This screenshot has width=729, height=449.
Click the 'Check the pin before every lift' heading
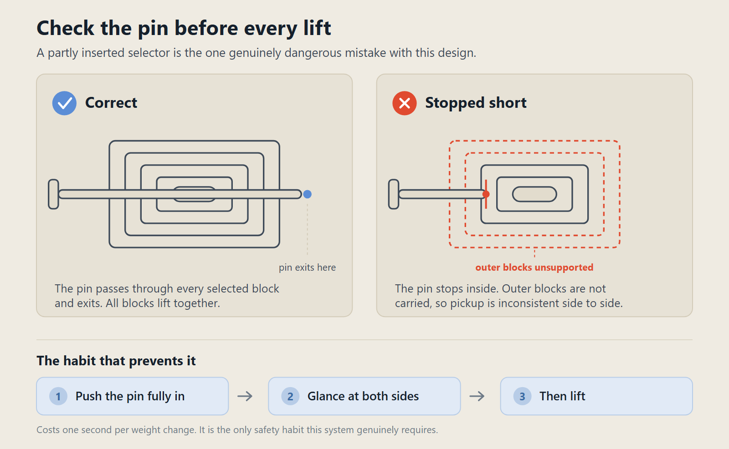[184, 28]
